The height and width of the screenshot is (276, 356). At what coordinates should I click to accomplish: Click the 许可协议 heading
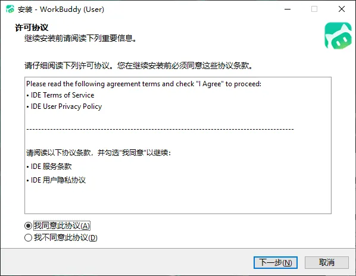click(x=32, y=27)
